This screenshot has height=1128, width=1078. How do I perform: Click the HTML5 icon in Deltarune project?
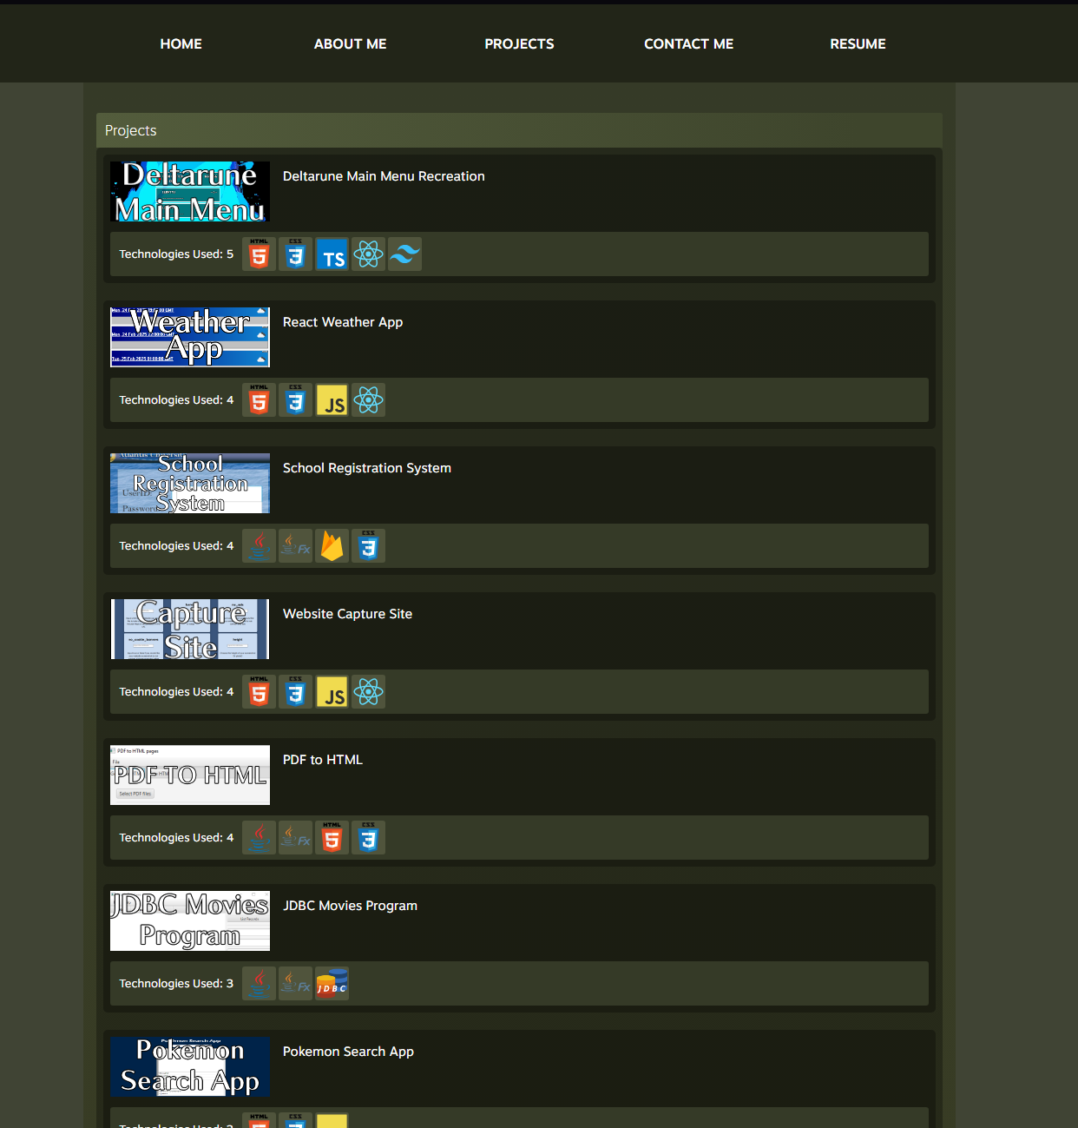pos(259,254)
